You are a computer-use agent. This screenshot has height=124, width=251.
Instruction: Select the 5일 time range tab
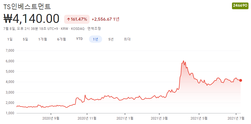click(25, 39)
